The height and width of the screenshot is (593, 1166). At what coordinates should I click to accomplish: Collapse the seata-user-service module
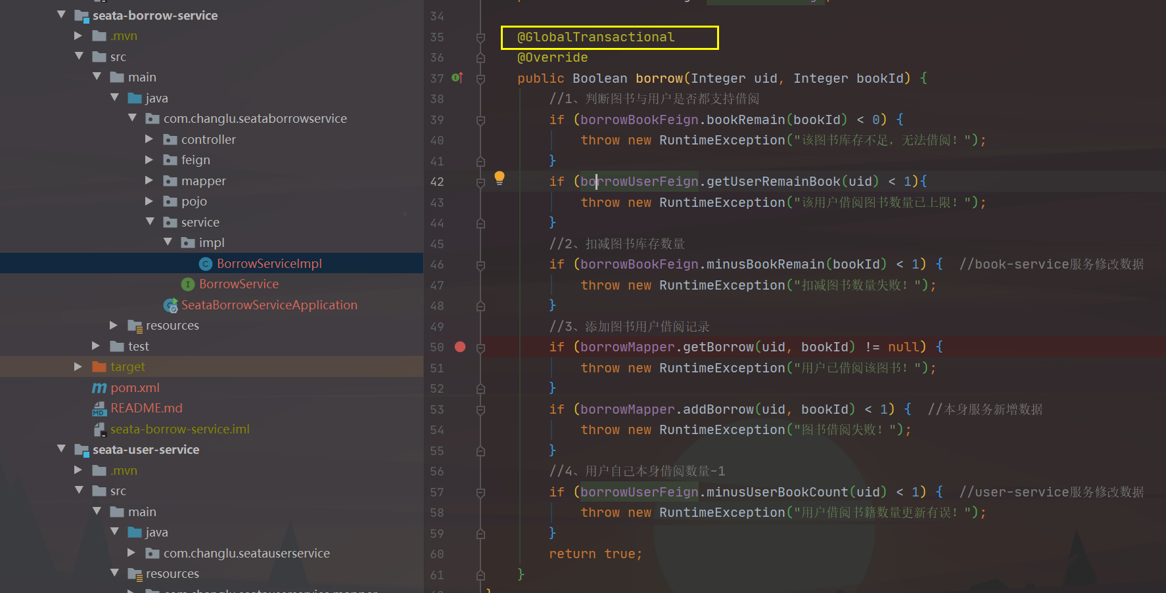62,449
